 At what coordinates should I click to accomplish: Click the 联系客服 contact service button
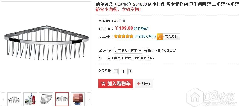pyautogui.click(x=168, y=37)
